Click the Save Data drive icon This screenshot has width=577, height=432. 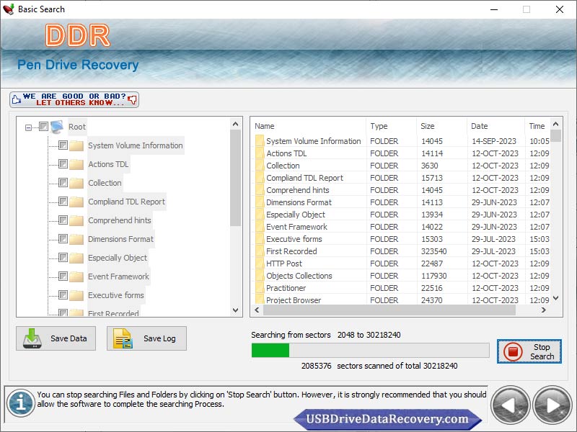click(x=32, y=338)
